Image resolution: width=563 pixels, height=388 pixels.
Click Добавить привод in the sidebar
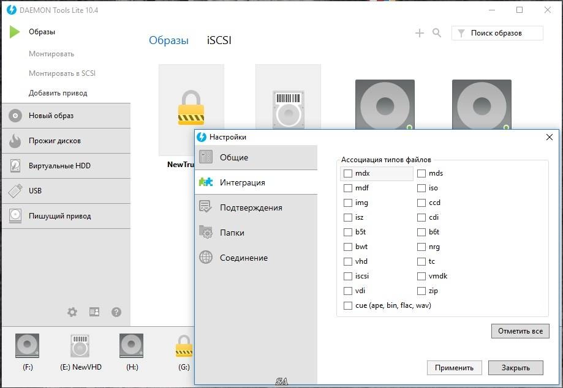pyautogui.click(x=58, y=93)
